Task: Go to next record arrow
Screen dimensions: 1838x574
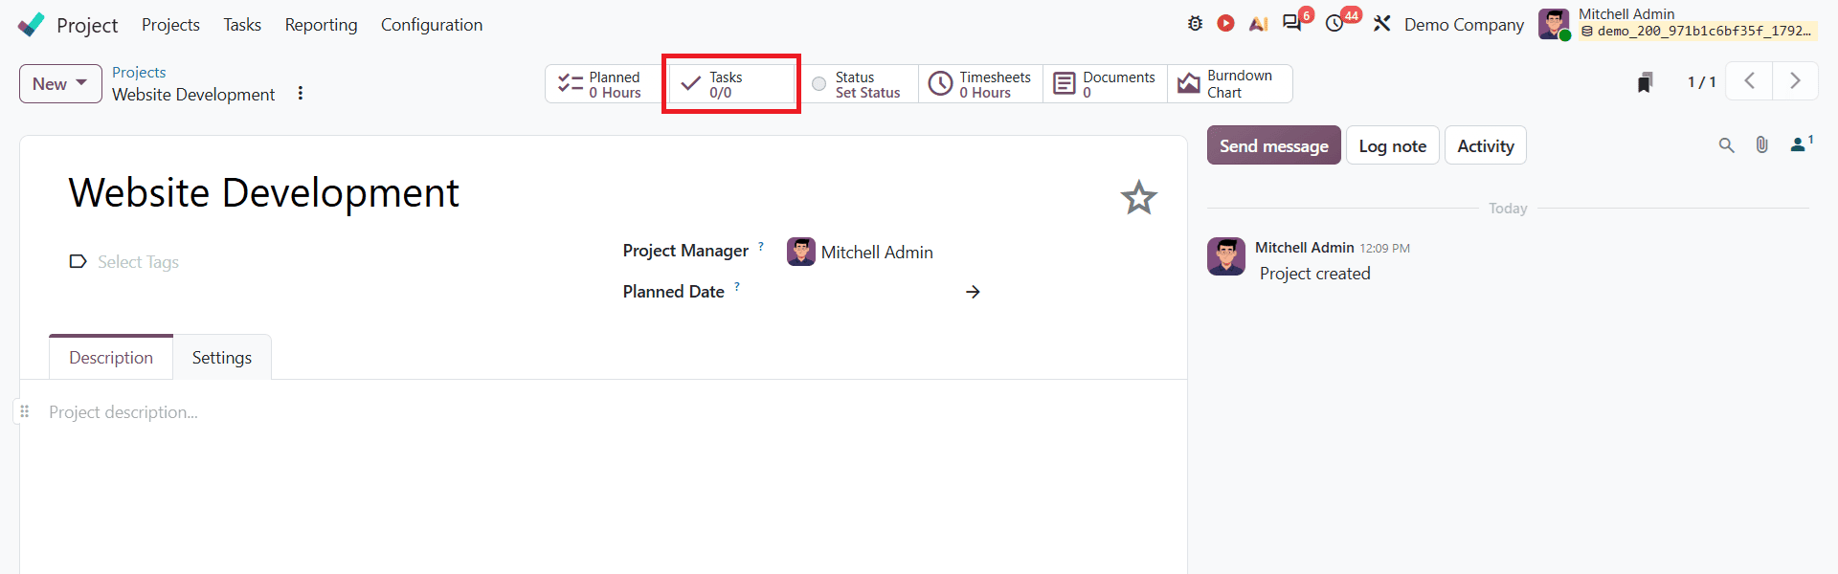Action: click(1795, 81)
